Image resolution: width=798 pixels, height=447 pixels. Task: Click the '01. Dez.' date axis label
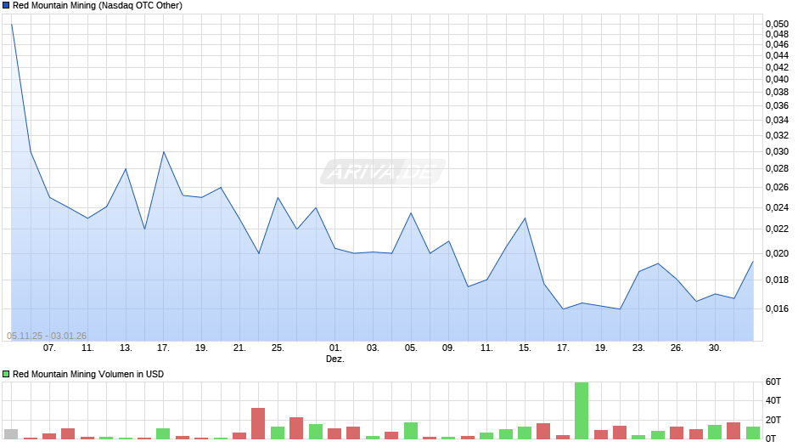tap(334, 354)
